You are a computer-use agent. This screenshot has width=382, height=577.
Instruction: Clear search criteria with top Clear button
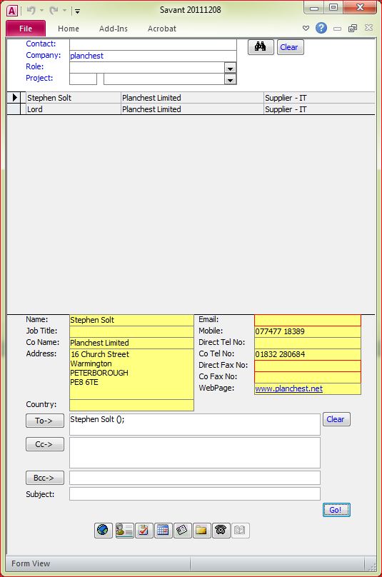[290, 47]
